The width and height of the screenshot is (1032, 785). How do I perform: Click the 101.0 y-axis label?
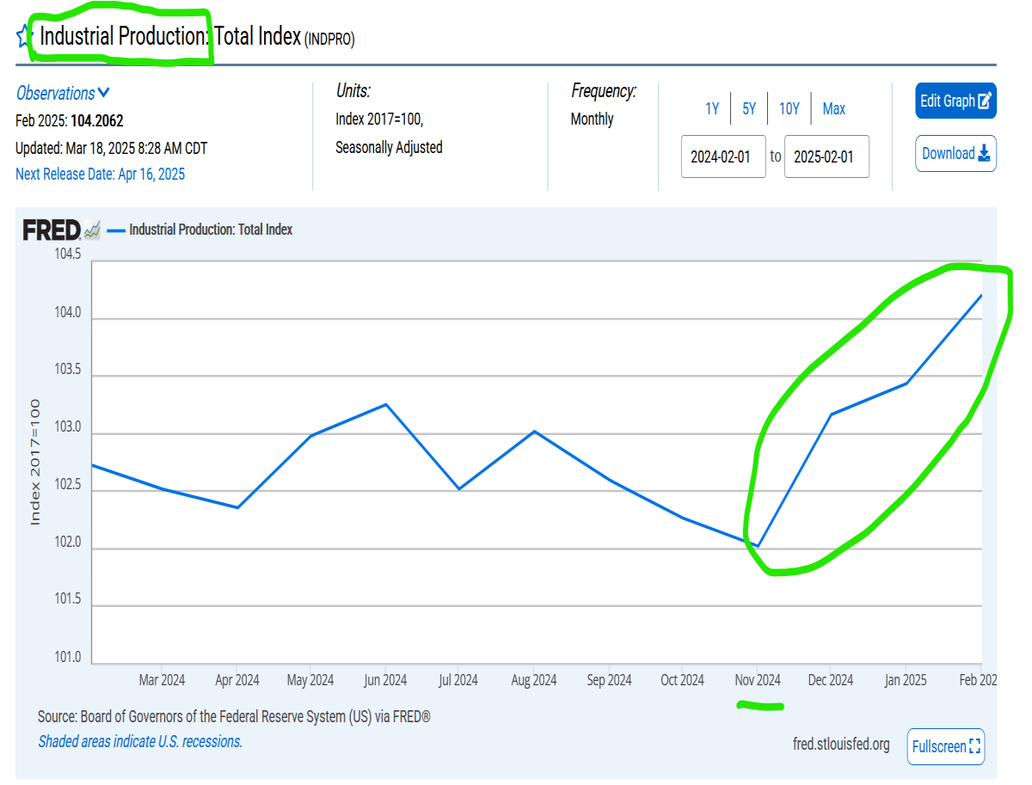(66, 658)
